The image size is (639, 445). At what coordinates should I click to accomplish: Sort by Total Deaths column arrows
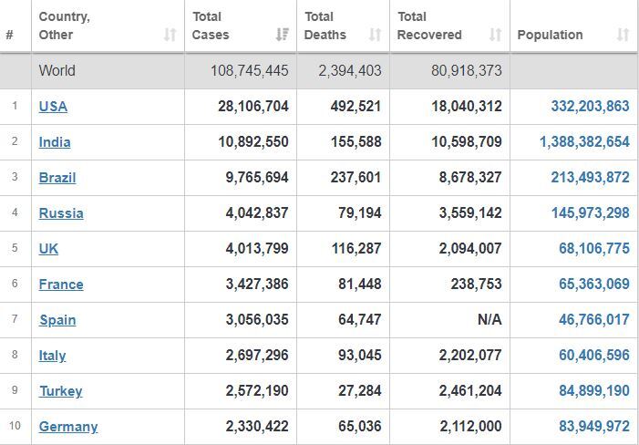375,35
